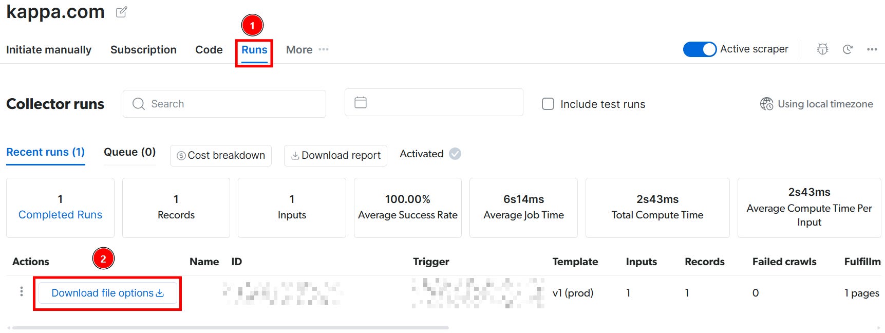Click the Activated status label
The width and height of the screenshot is (885, 333).
[x=421, y=154]
